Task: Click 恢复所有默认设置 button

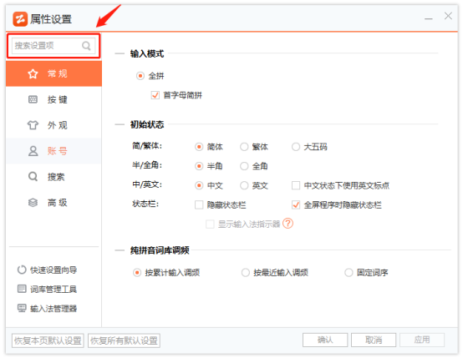Action: pos(124,340)
